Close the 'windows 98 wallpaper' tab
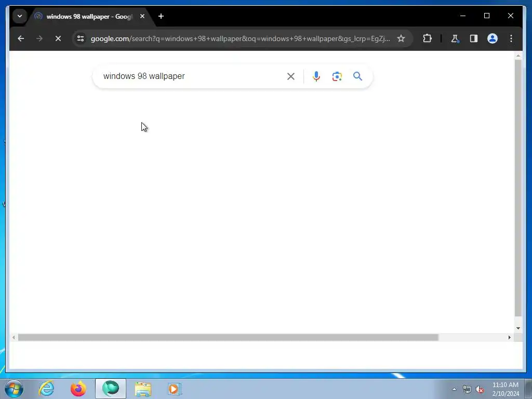The image size is (532, 399). click(x=142, y=16)
